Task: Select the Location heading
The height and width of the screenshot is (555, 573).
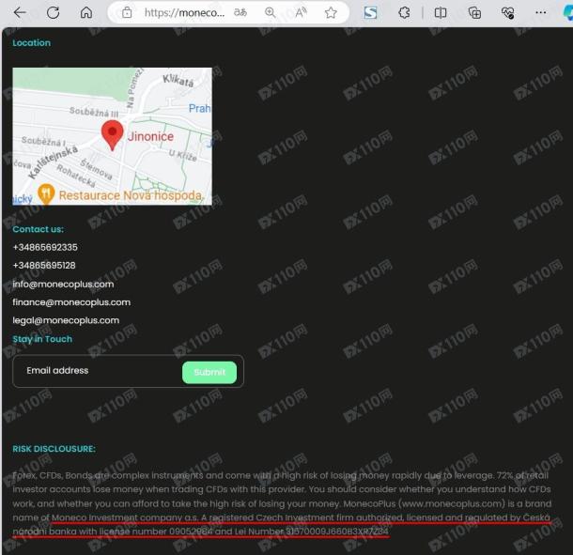Action: click(x=31, y=43)
